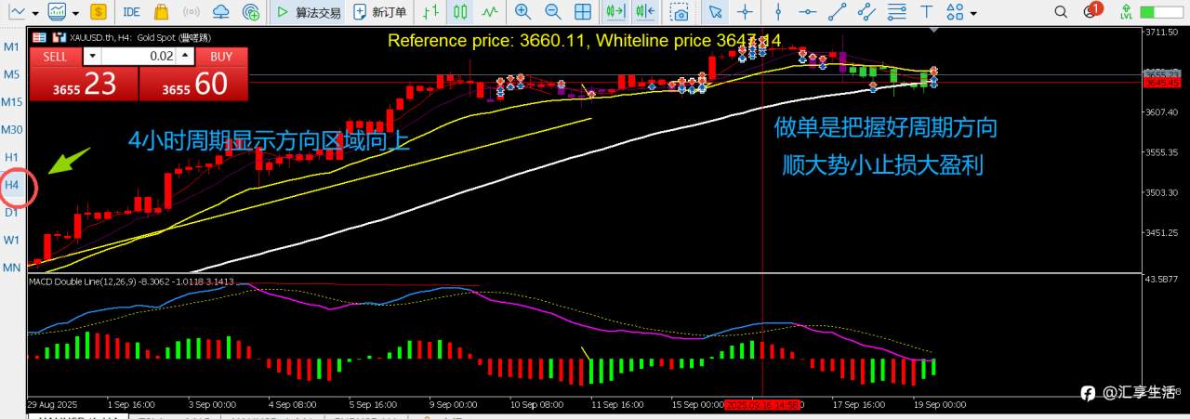This screenshot has width=1190, height=419.
Task: Open new order (新订单)
Action: (381, 12)
